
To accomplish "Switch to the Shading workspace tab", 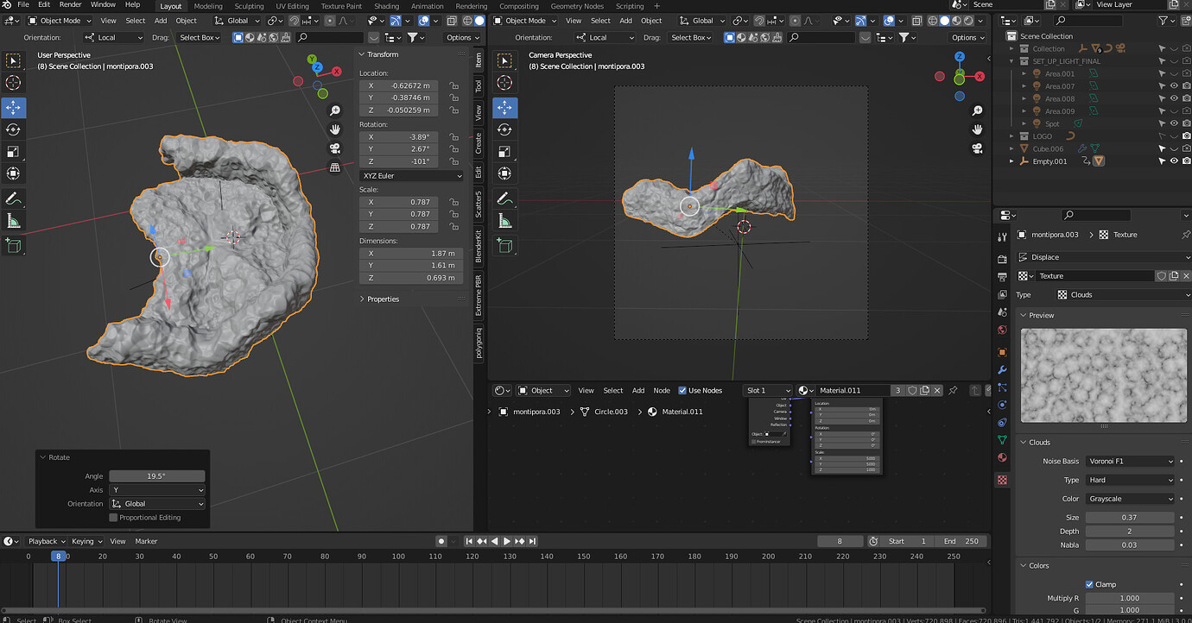I will (x=386, y=6).
